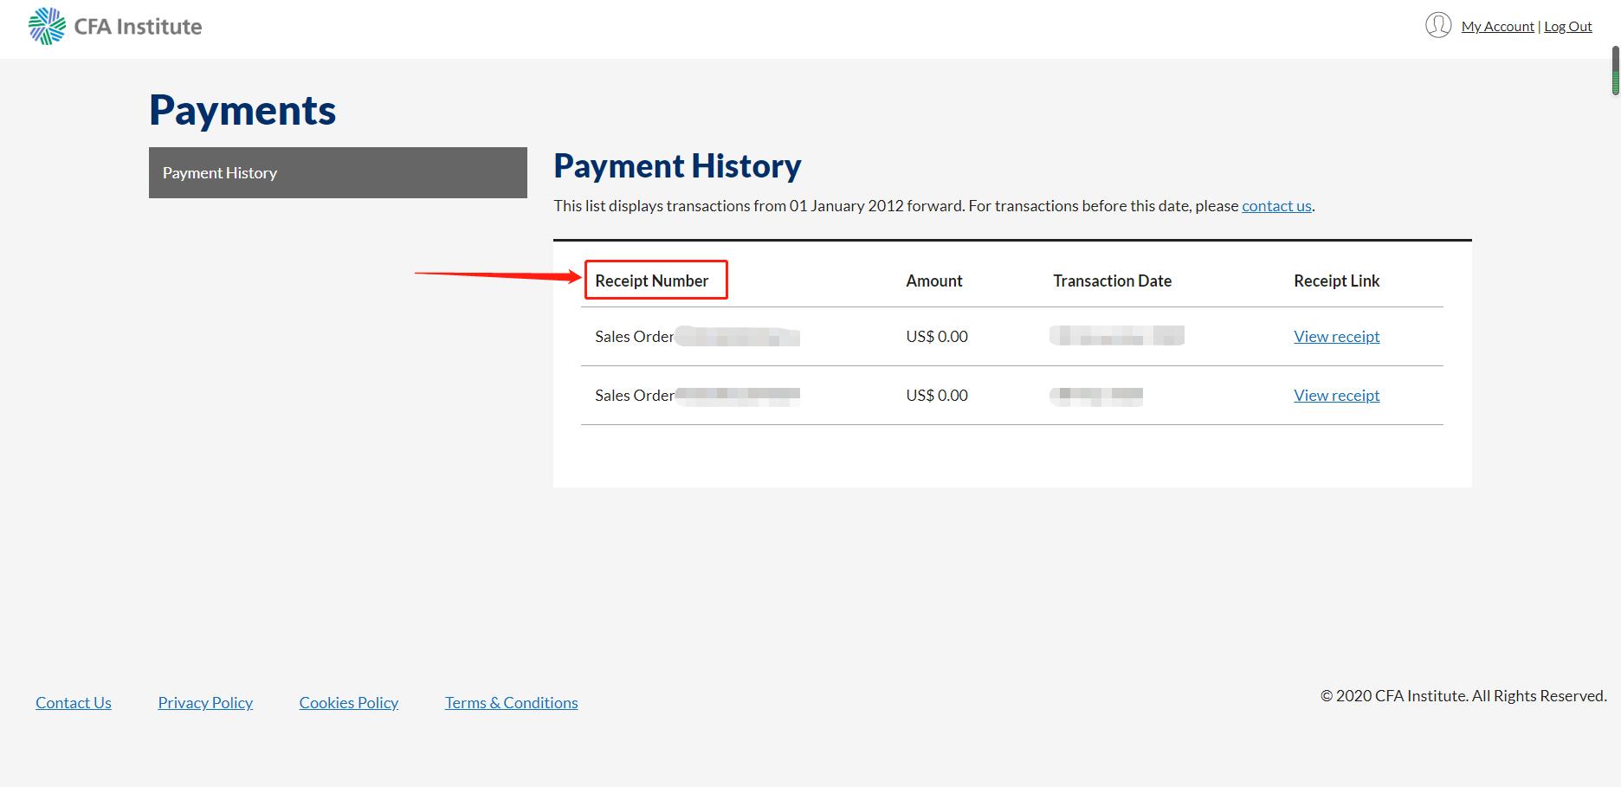Click the first row US$ 0.00 amount
The image size is (1621, 787).
937,337
